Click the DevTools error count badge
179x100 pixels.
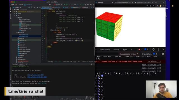(x=140, y=49)
